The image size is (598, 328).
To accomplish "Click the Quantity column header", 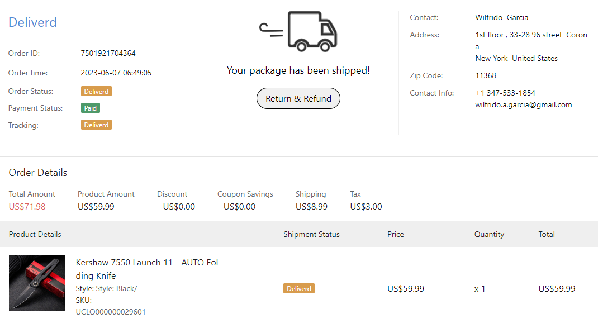I will (x=489, y=234).
